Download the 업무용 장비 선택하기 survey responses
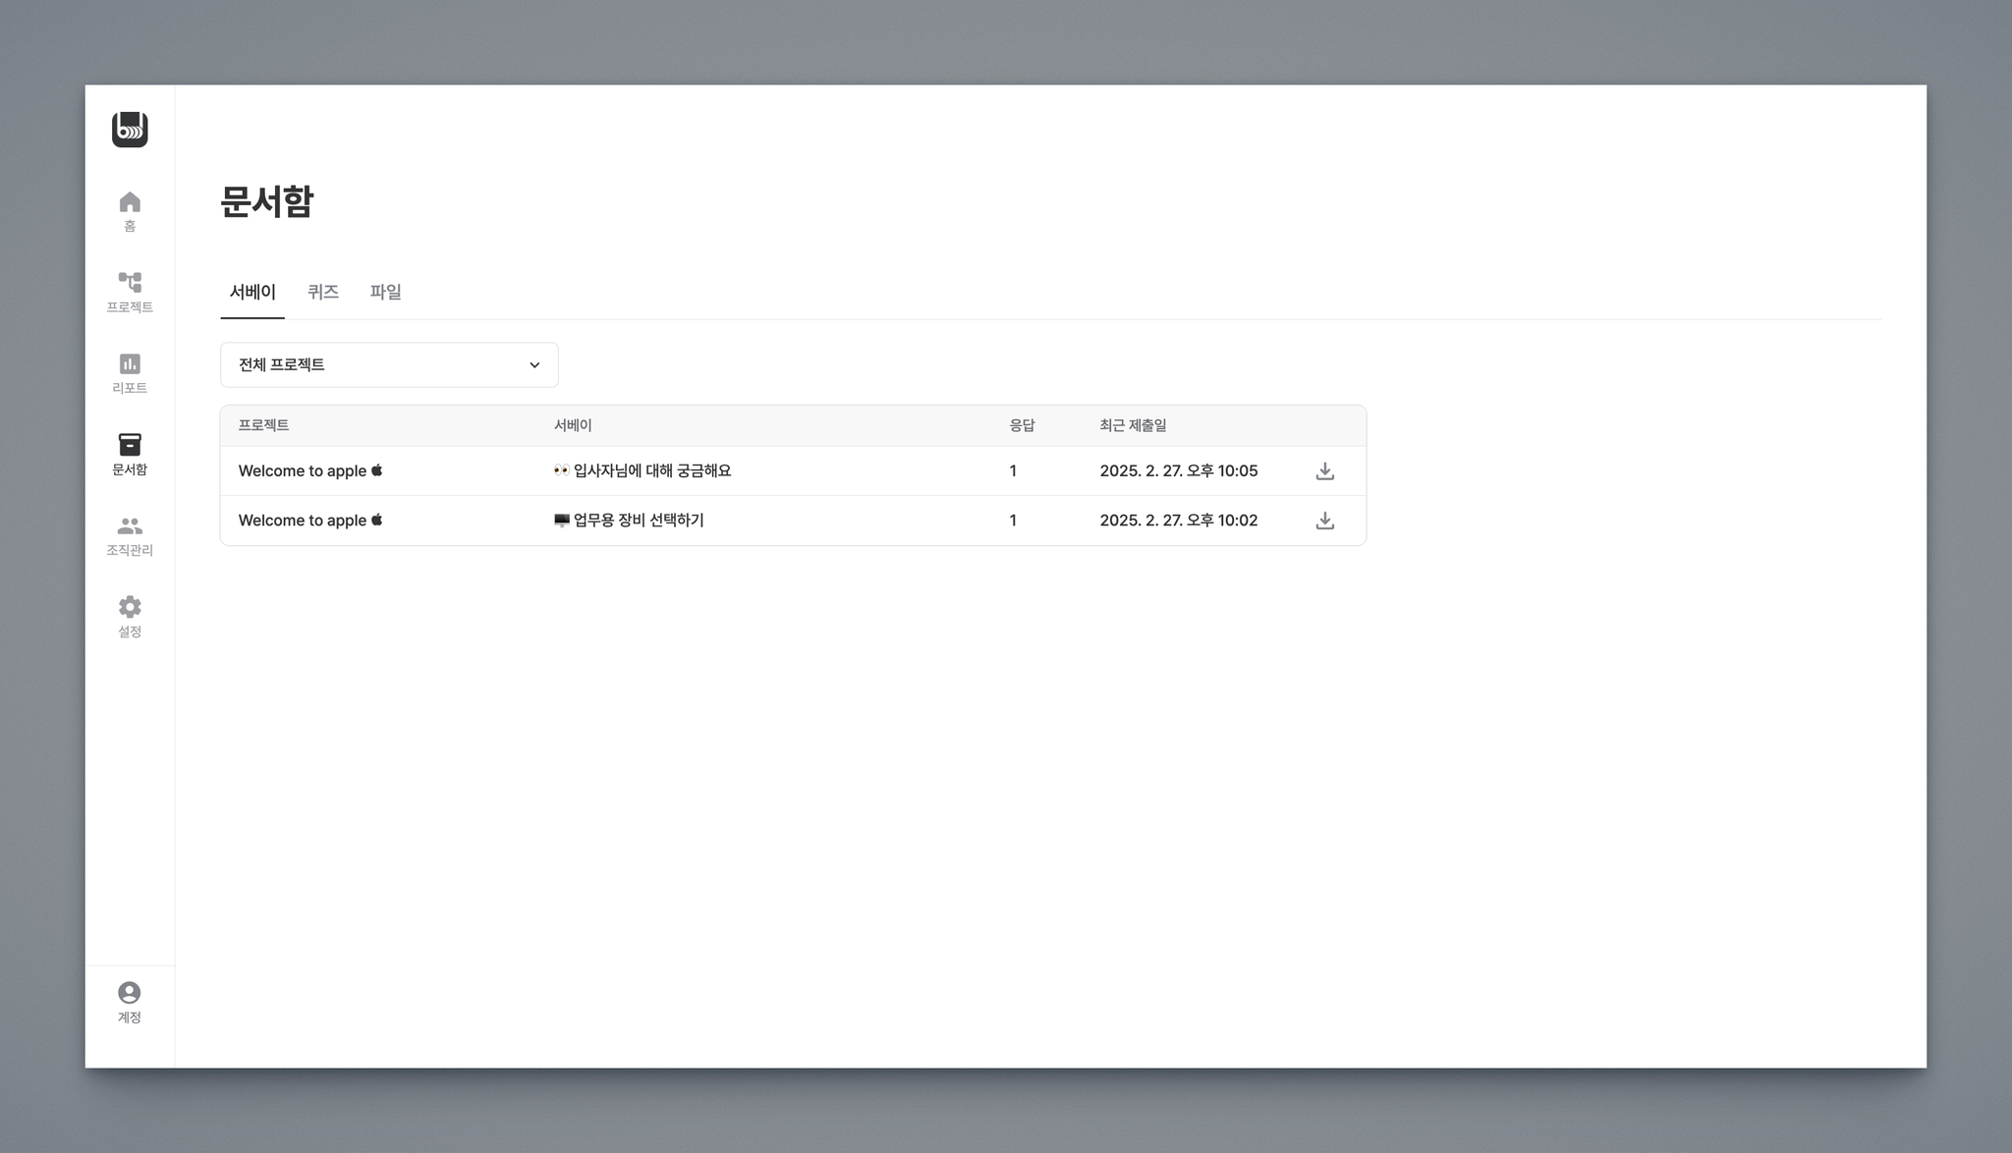The width and height of the screenshot is (2012, 1153). [1324, 521]
